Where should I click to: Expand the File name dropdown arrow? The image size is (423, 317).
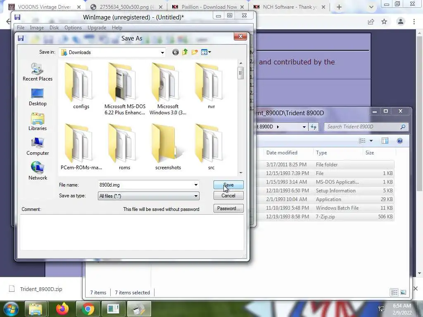(196, 185)
